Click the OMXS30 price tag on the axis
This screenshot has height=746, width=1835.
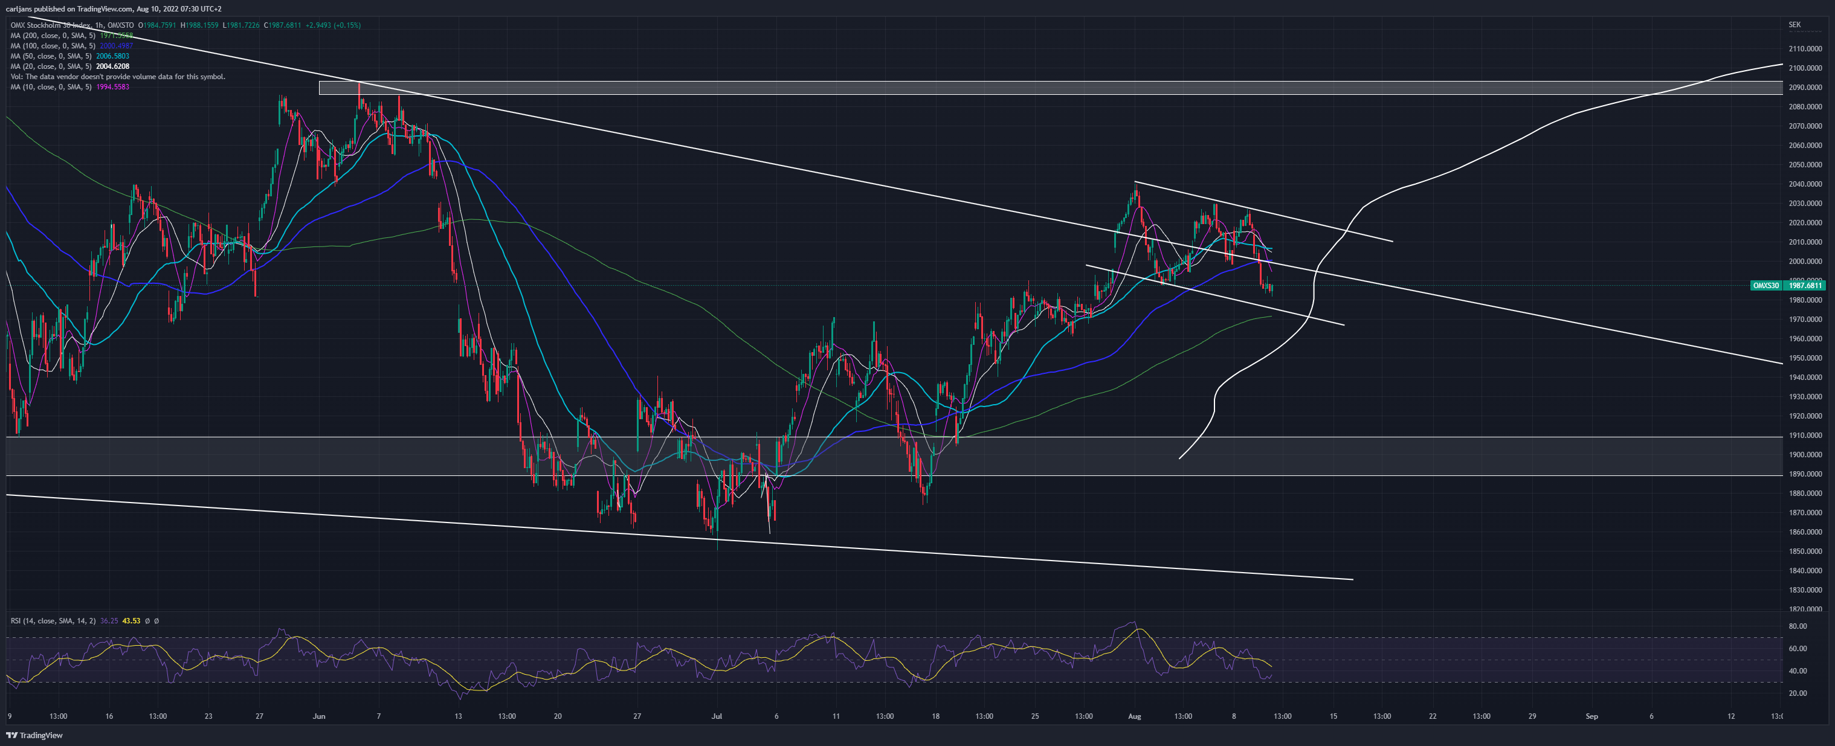pos(1765,286)
